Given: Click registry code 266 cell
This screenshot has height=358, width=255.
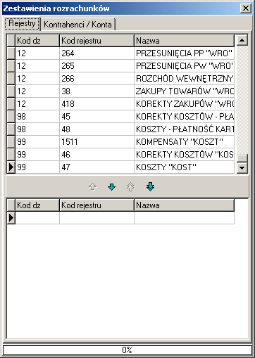Looking at the screenshot, I should 97,79.
